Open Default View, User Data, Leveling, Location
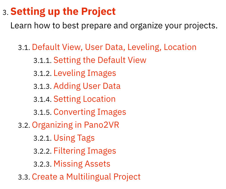 pyautogui.click(x=114, y=47)
